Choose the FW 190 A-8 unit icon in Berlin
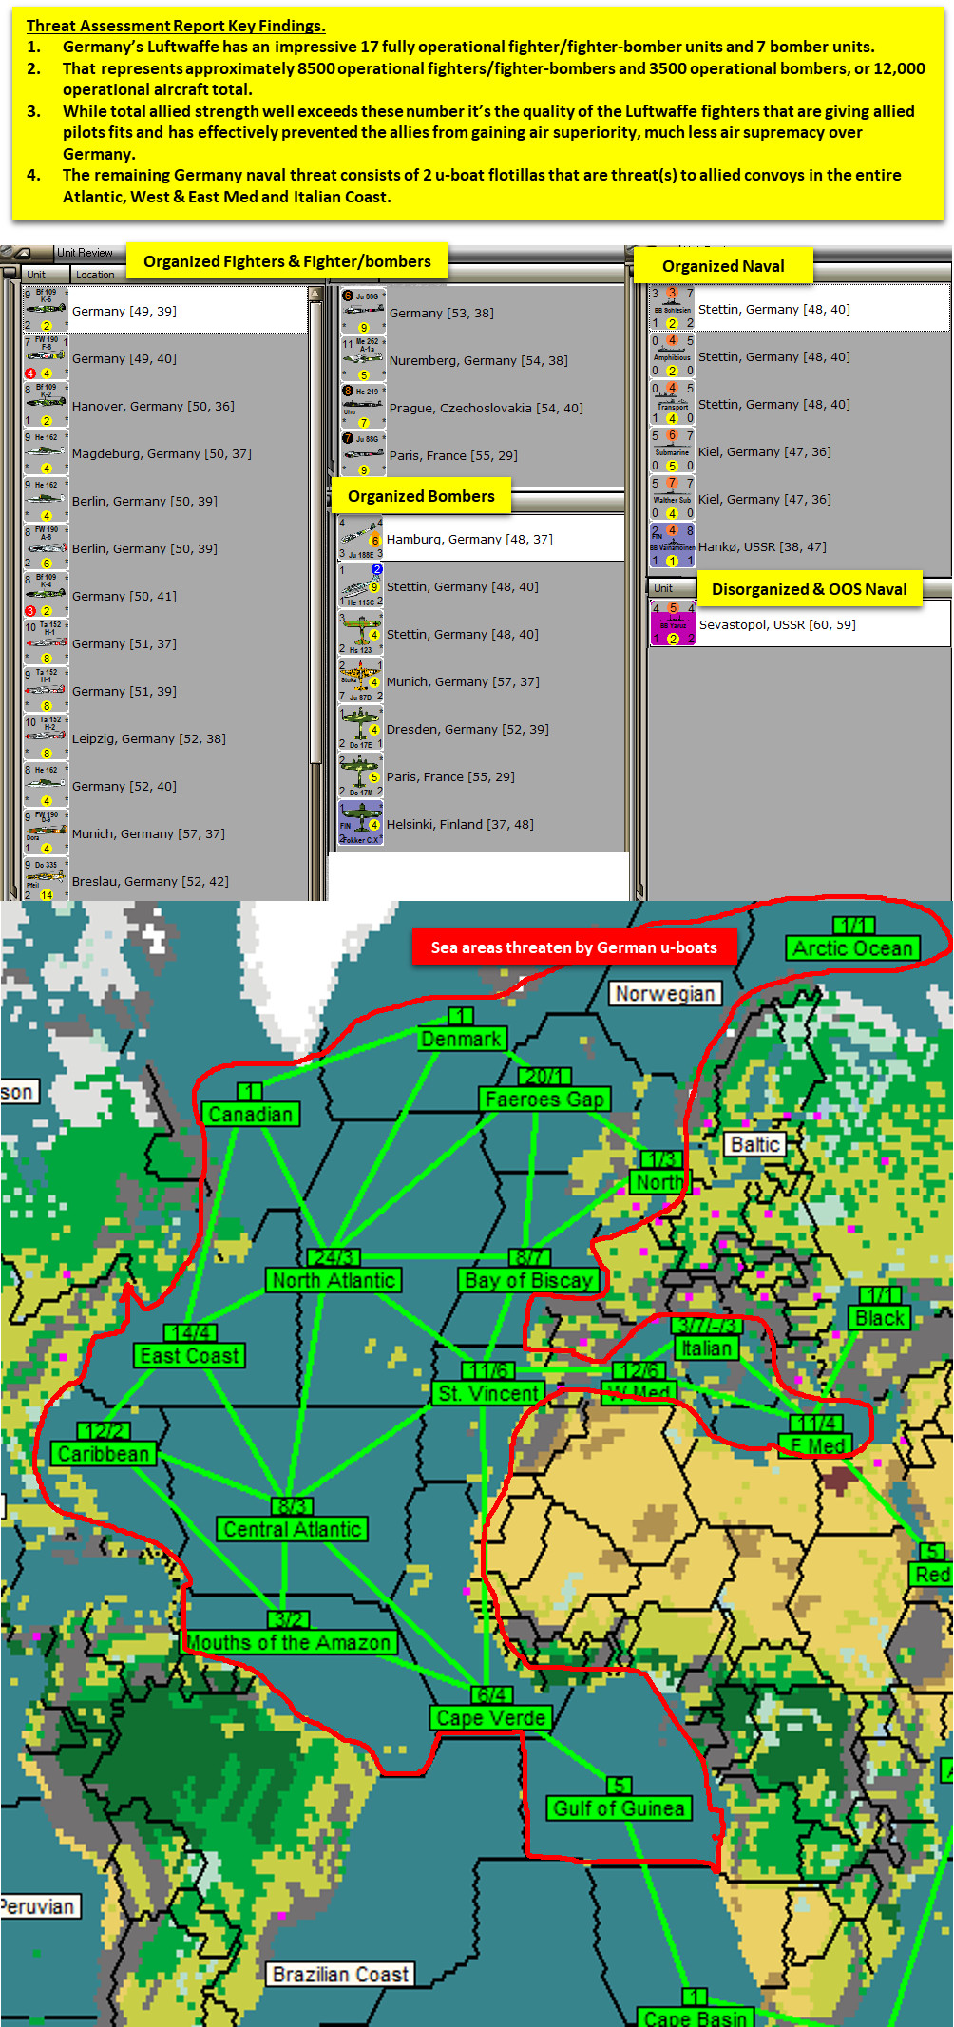Screen dimensions: 954x2027 [x=46, y=547]
